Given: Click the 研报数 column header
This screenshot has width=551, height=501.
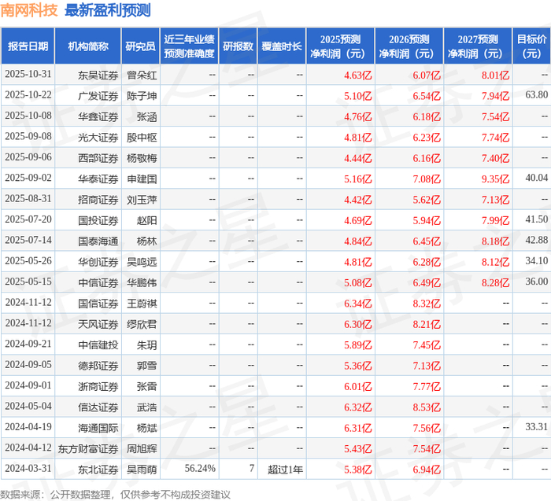Looking at the screenshot, I should click(238, 46).
